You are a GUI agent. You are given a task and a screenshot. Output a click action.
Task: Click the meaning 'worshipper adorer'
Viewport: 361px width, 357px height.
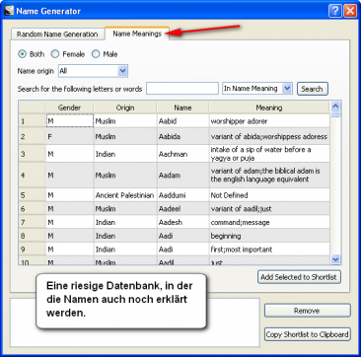click(269, 121)
